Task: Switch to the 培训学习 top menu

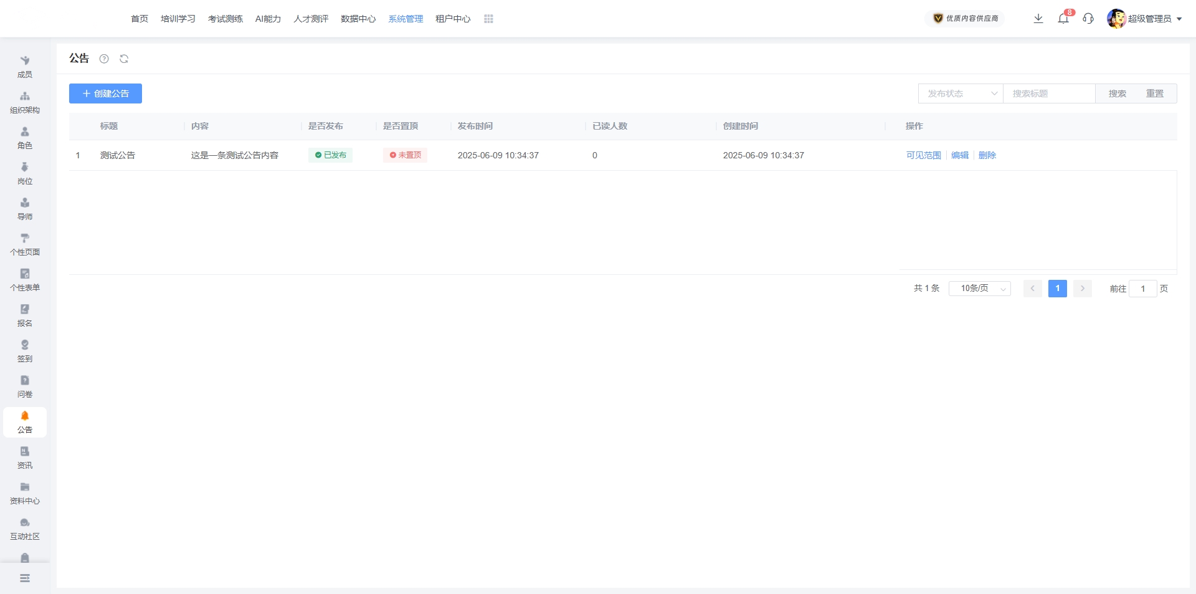Action: (x=178, y=19)
